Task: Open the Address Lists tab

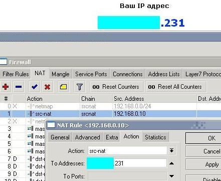Action: [x=164, y=74]
